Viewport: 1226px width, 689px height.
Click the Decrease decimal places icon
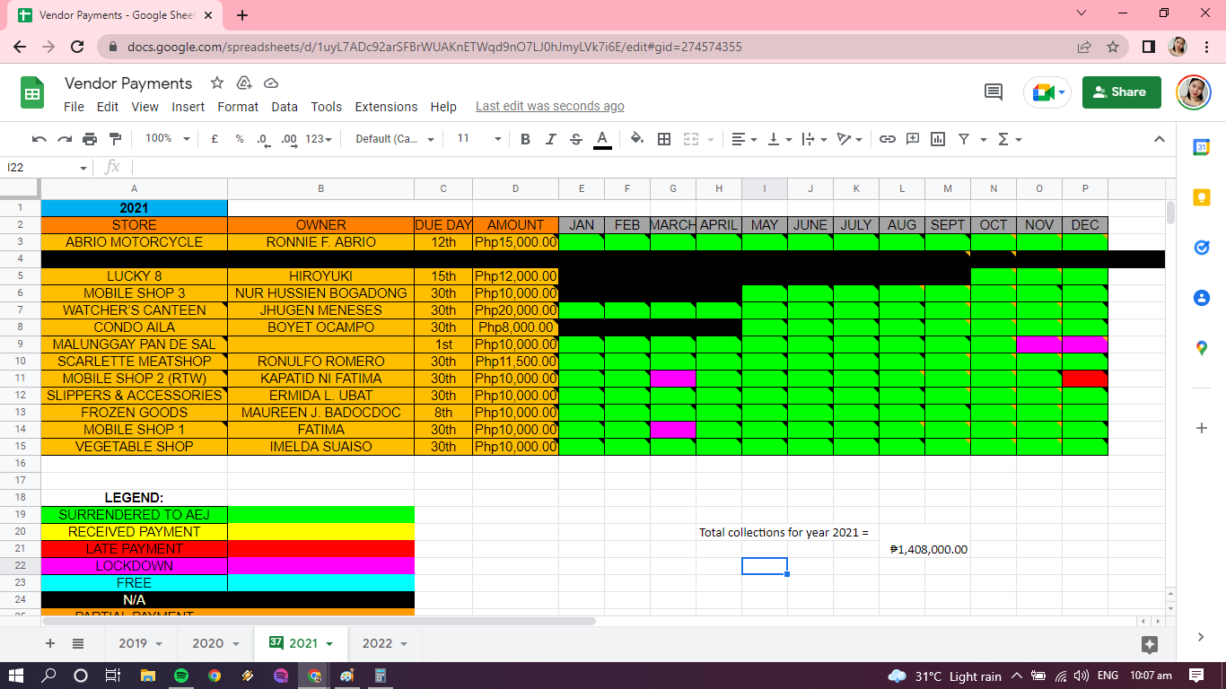click(x=262, y=139)
